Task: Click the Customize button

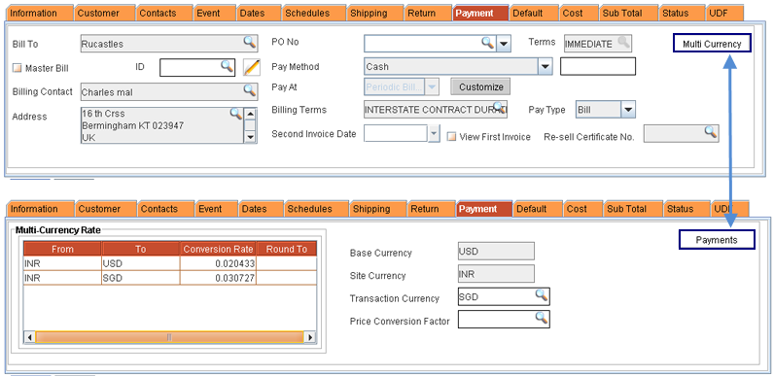Action: [x=480, y=86]
